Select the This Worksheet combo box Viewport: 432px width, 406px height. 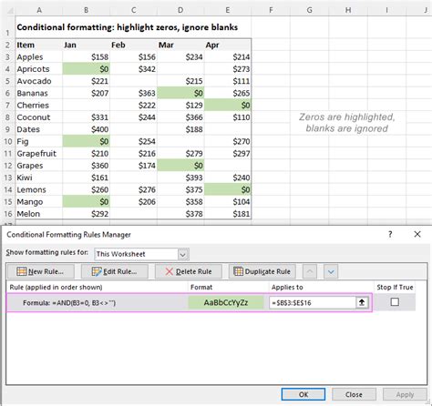point(141,254)
